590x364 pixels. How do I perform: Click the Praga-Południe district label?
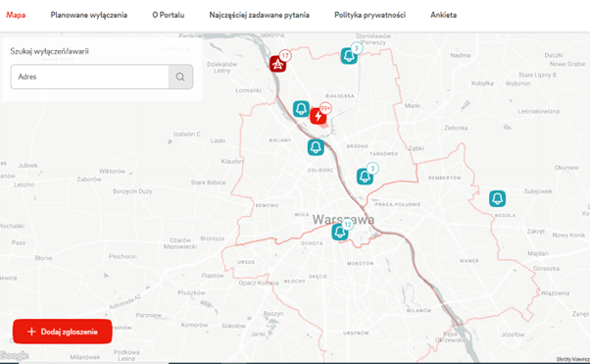398,204
